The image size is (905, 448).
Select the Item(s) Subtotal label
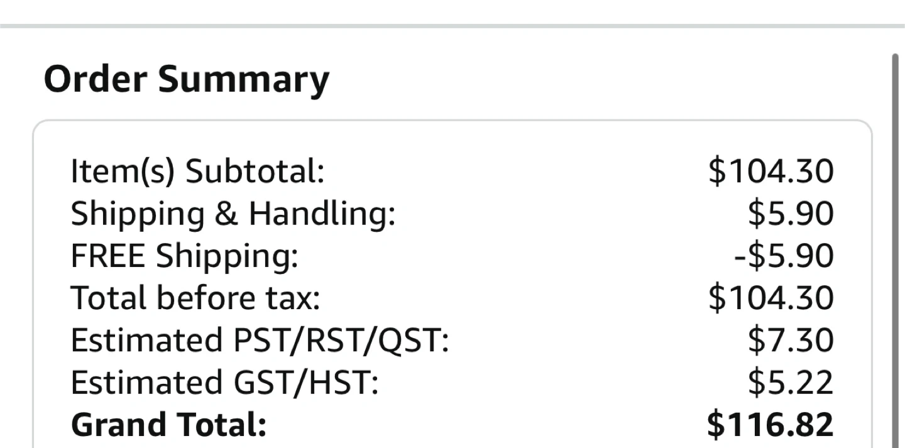pos(197,172)
